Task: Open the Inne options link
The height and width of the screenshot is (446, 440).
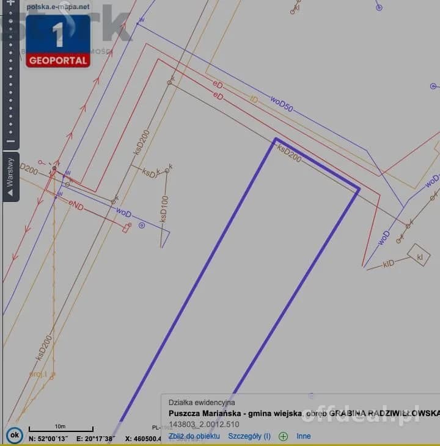Action: tap(304, 436)
